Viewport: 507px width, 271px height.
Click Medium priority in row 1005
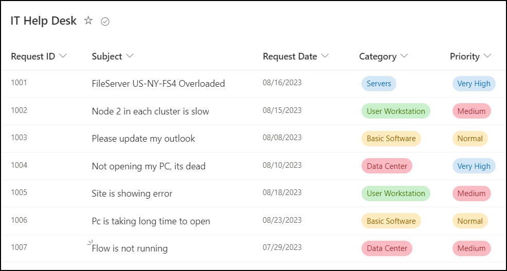coord(472,193)
